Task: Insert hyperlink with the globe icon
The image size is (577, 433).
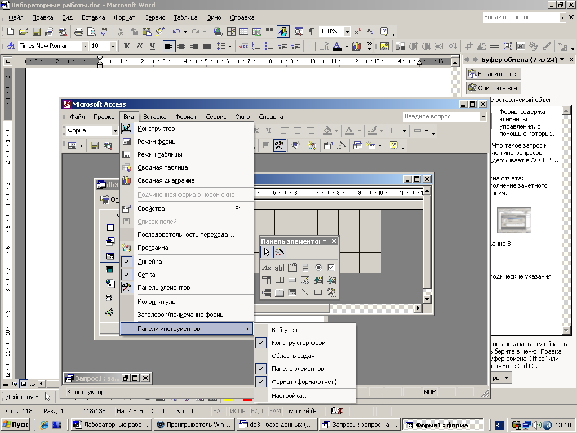Action: (218, 32)
